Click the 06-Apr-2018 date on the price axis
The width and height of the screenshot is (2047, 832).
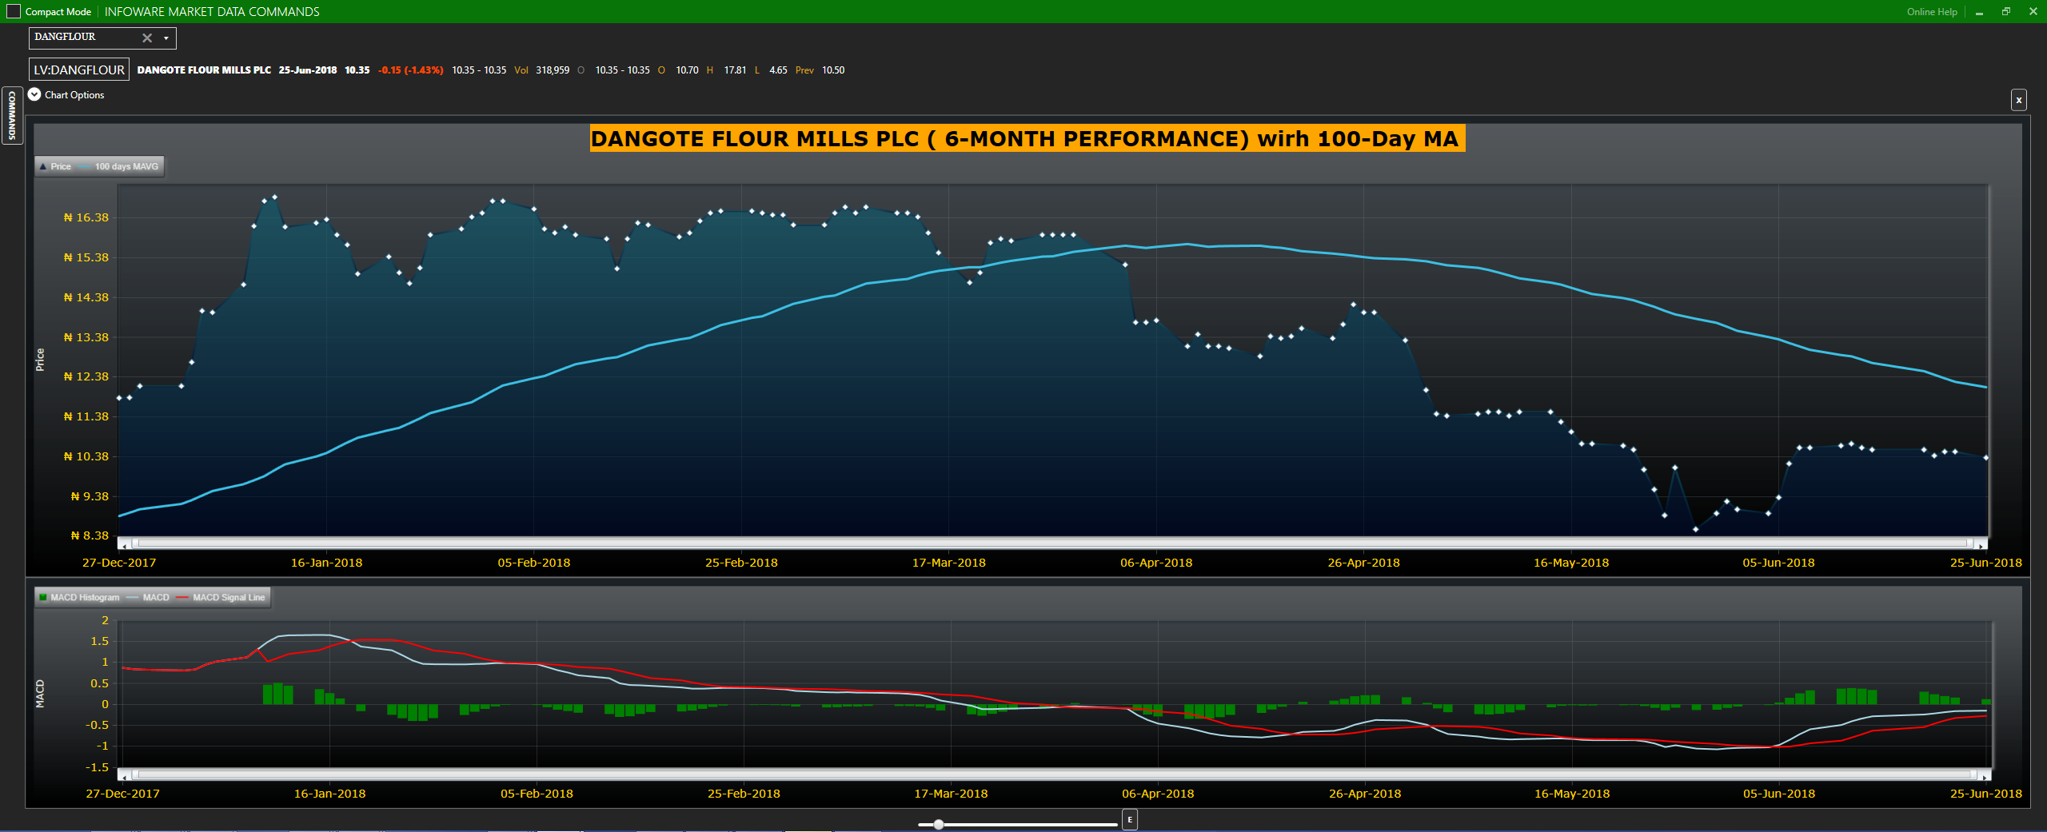coord(1156,563)
